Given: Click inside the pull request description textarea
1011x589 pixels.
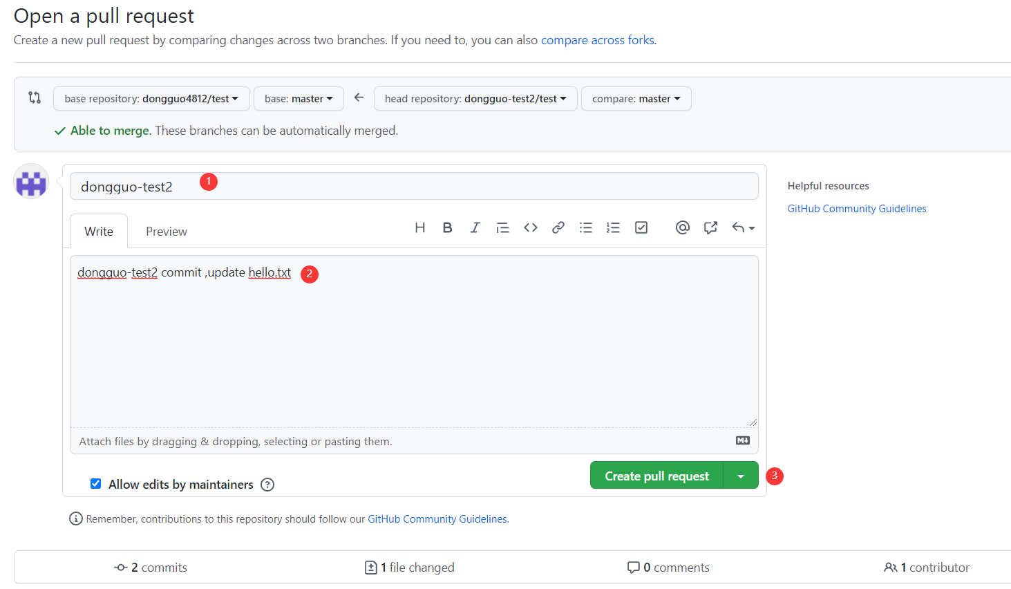Looking at the screenshot, I should [414, 342].
